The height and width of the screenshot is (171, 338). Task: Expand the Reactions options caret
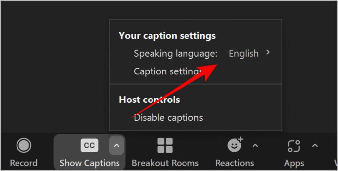(x=255, y=146)
